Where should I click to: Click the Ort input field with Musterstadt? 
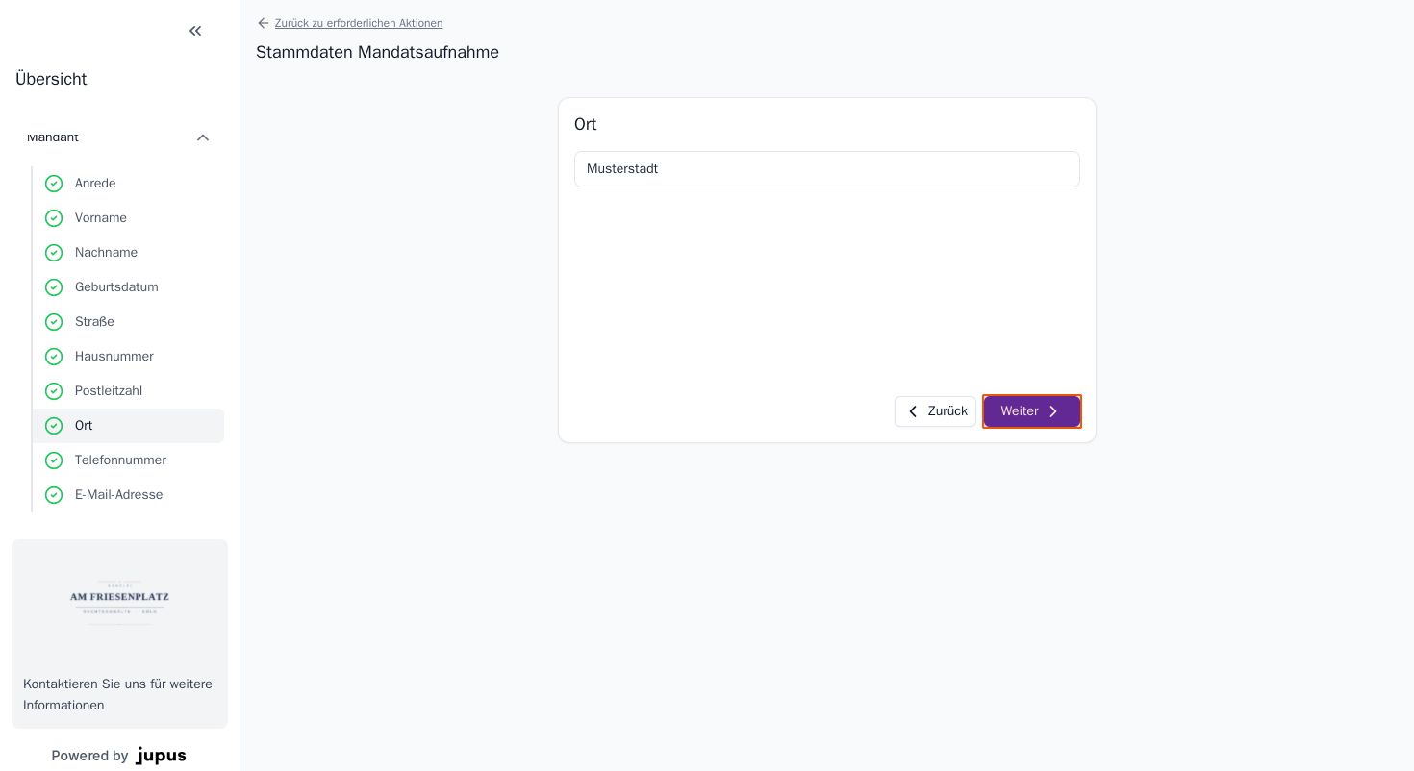tap(827, 169)
